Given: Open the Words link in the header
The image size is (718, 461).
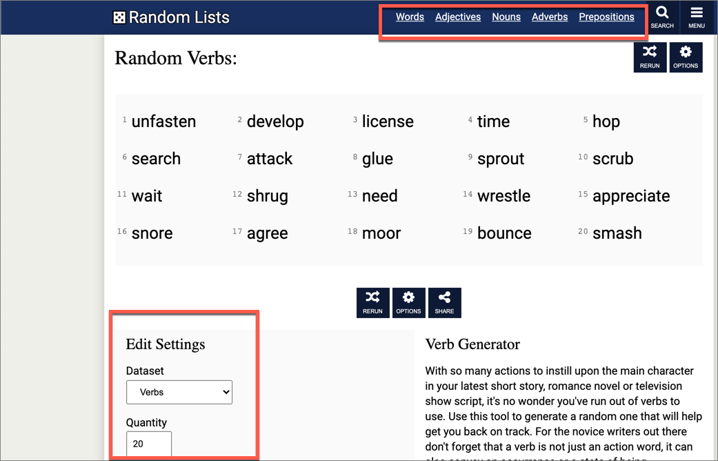Looking at the screenshot, I should 410,17.
